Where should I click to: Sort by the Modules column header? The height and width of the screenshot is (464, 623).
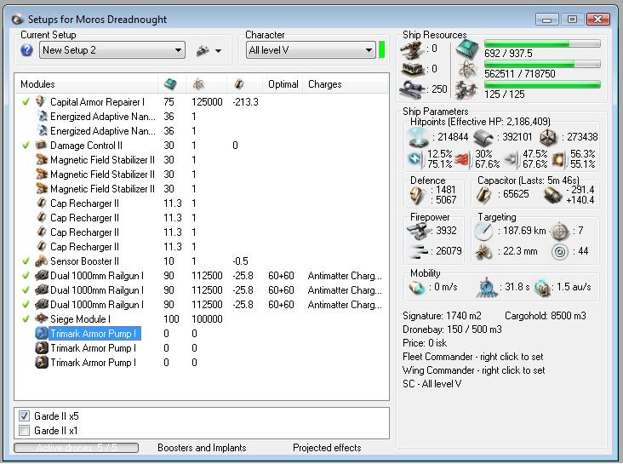pyautogui.click(x=37, y=84)
